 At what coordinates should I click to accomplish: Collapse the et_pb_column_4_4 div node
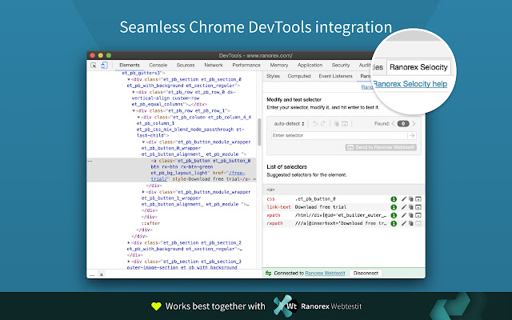(x=138, y=118)
